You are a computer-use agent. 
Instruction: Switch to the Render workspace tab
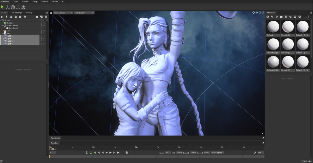tap(25, 2)
